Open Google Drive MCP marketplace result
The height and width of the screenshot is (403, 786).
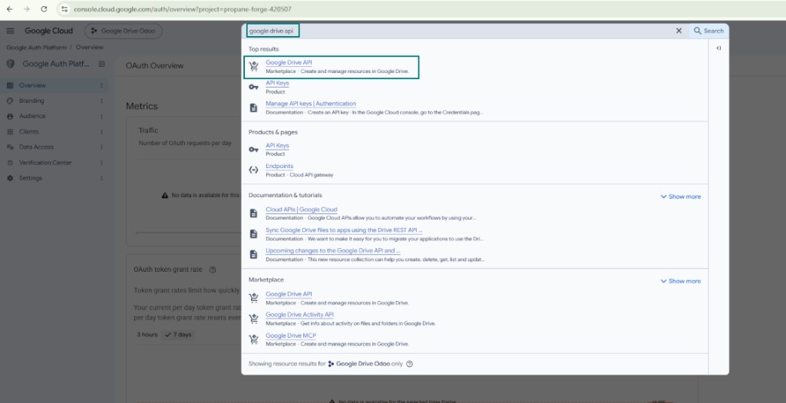pos(291,336)
